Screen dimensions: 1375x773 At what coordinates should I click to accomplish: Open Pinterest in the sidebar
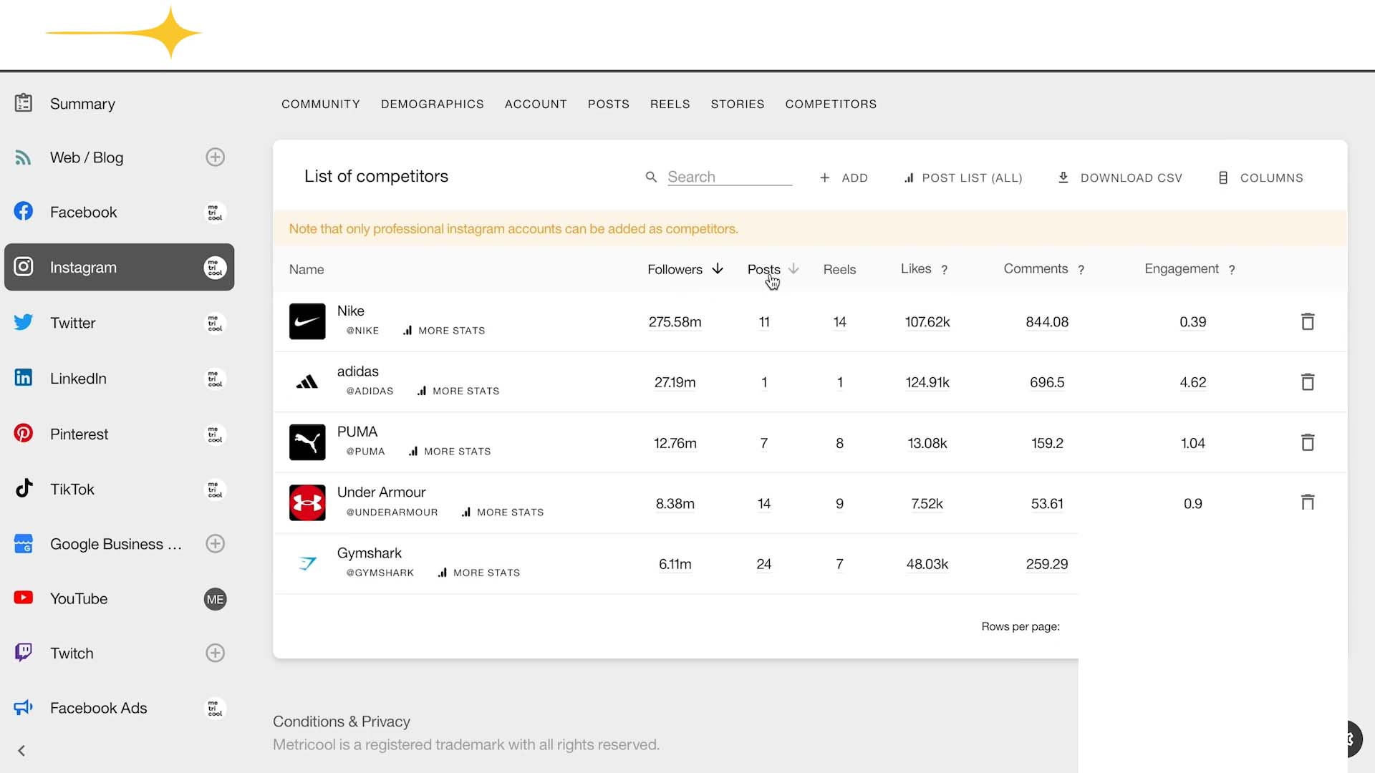pyautogui.click(x=119, y=434)
